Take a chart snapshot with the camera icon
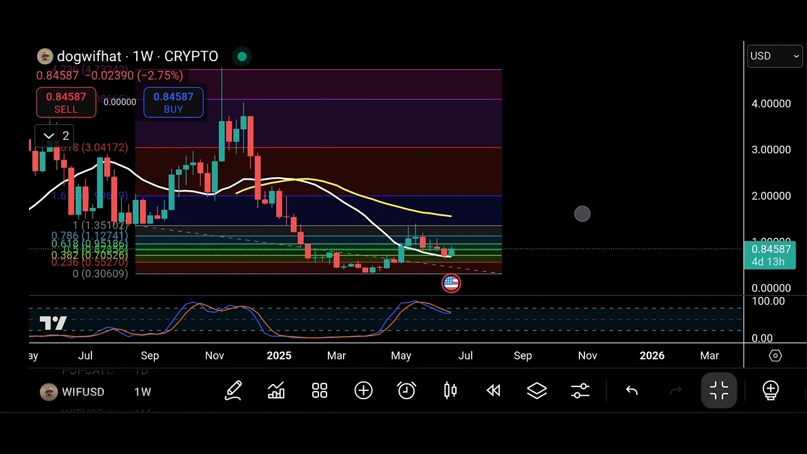This screenshot has height=454, width=807. click(x=775, y=356)
